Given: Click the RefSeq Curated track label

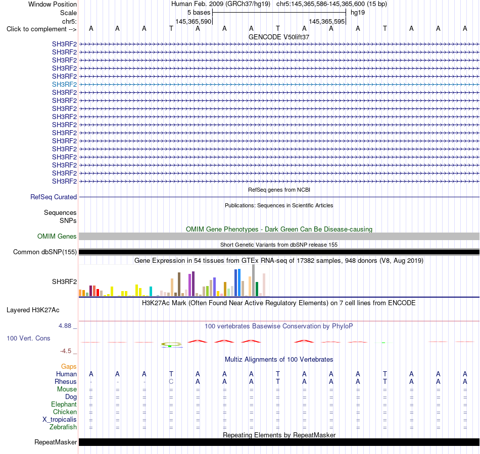Looking at the screenshot, I should [53, 197].
